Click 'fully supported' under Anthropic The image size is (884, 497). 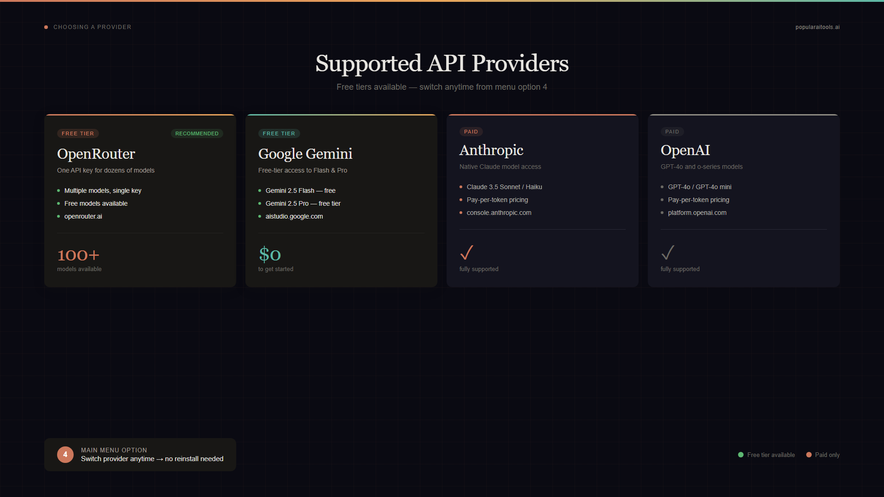pyautogui.click(x=479, y=269)
